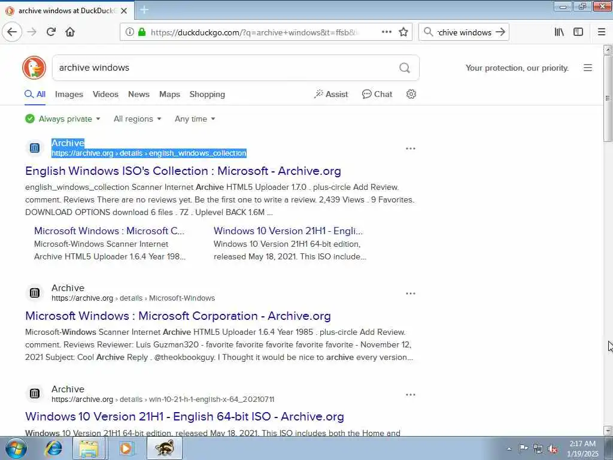Click the DuckDuckGo search input field

click(225, 68)
